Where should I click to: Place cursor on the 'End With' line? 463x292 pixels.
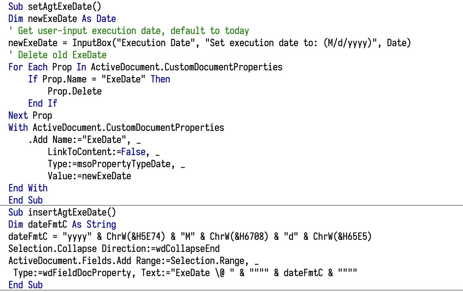coord(28,188)
